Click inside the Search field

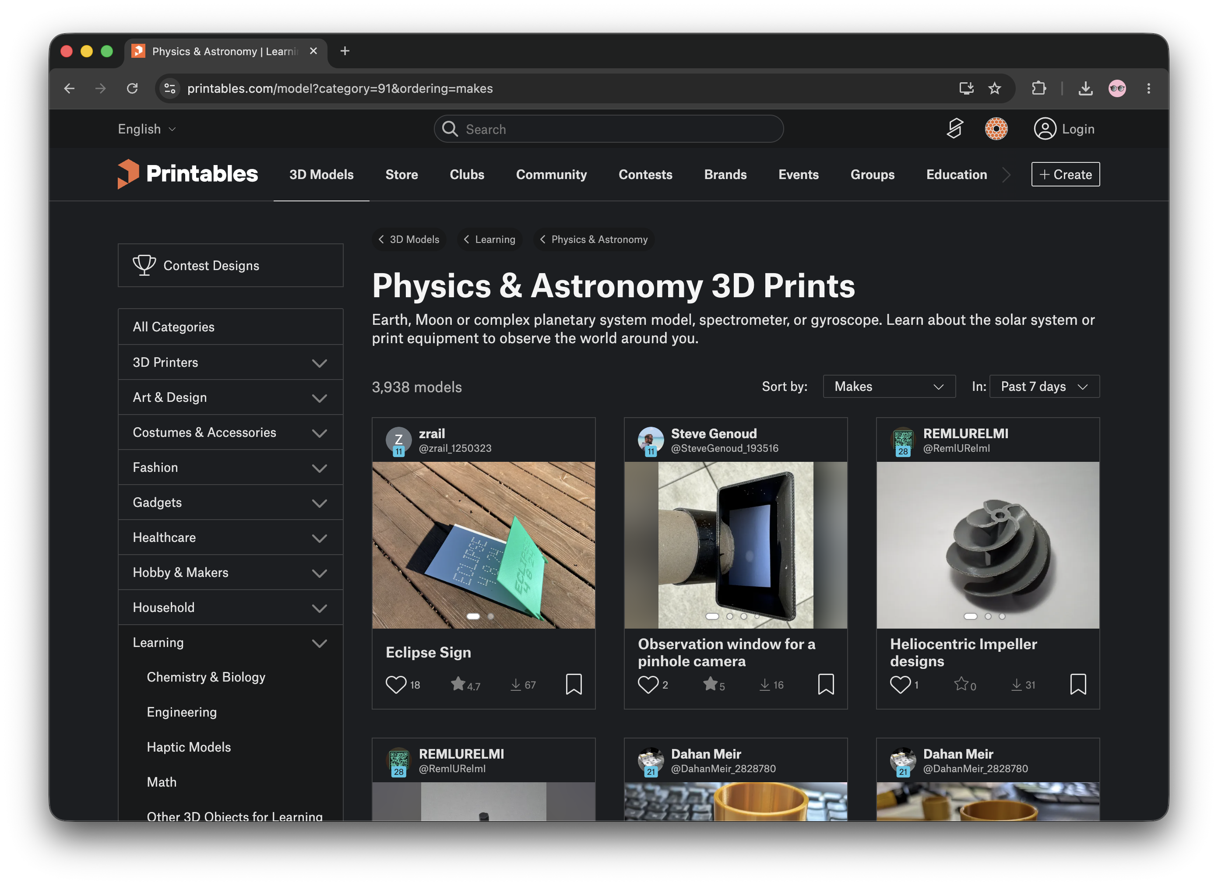609,129
